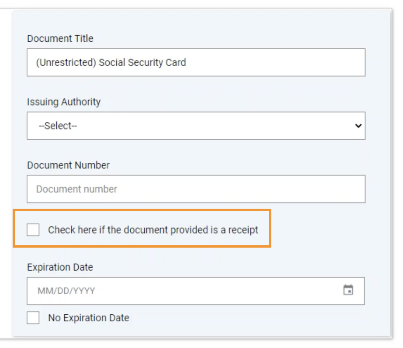
Task: Click the word "receipt" in checkbox label
Action: tap(243, 230)
